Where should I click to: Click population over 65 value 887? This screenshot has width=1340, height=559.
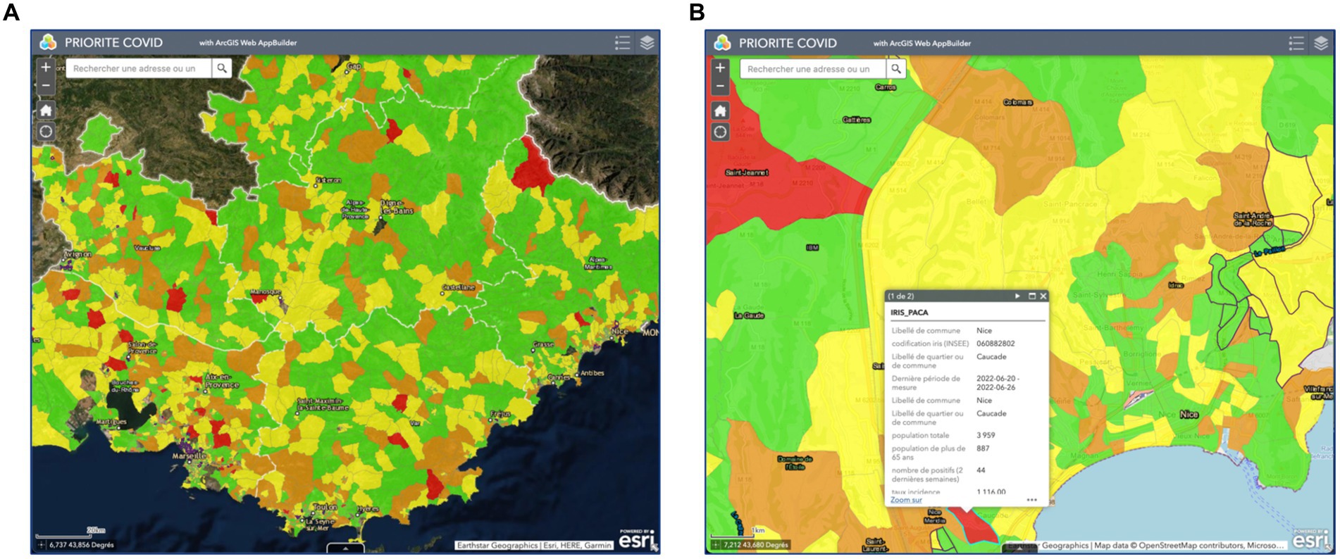pyautogui.click(x=983, y=448)
